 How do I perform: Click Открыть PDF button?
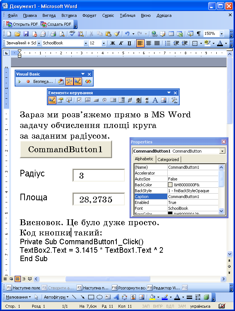tap(22, 24)
